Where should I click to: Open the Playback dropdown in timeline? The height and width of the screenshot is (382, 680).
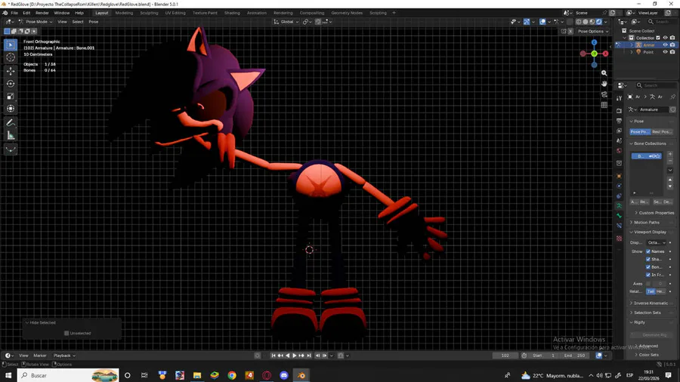coord(64,356)
